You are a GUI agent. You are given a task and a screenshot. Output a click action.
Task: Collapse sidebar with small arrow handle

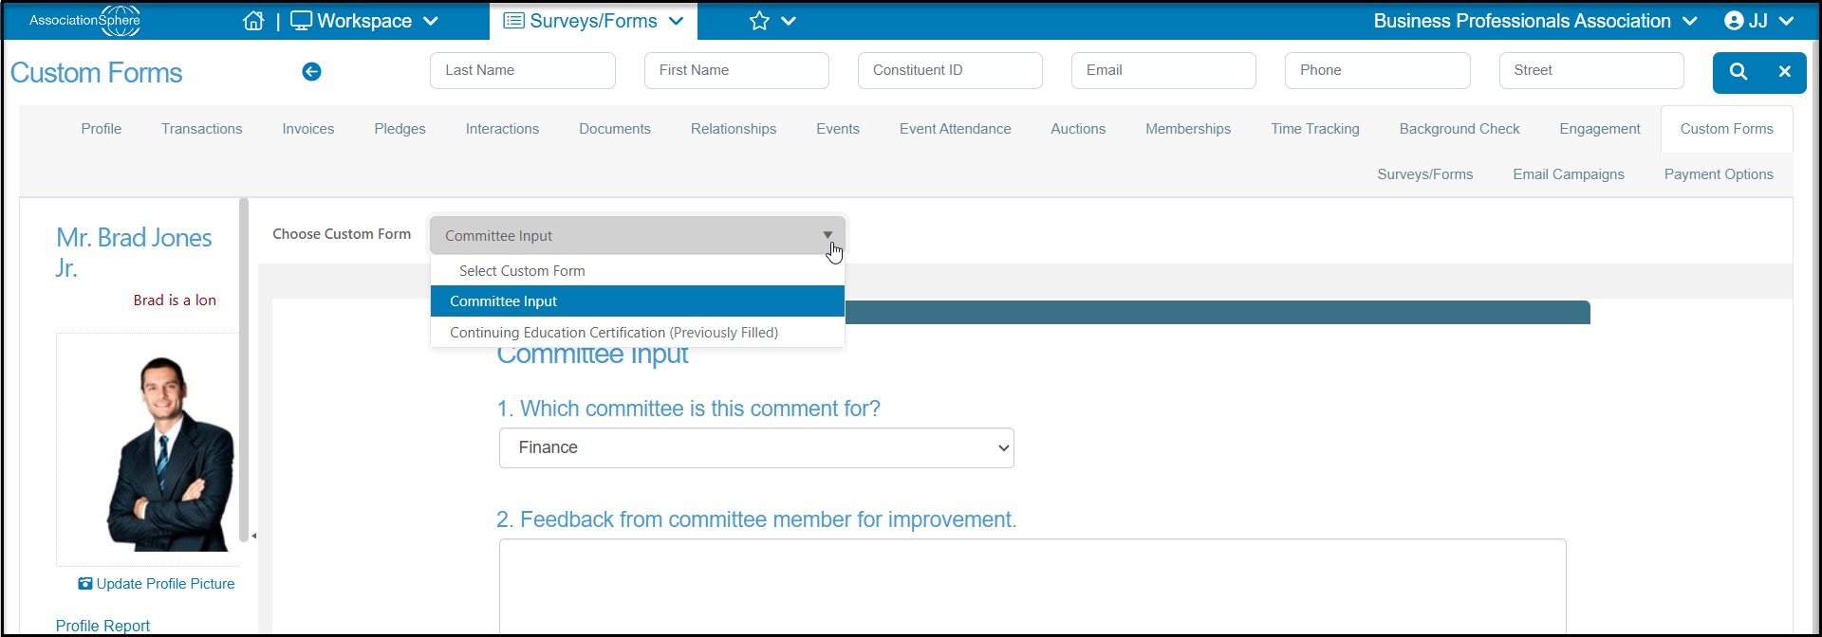253,537
